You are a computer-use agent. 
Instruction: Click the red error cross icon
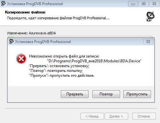(21, 59)
